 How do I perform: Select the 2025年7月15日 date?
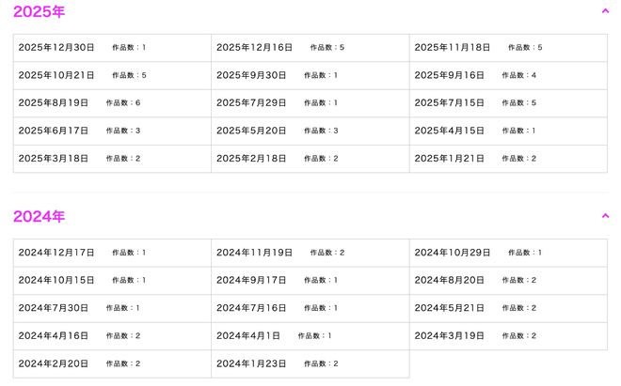(x=508, y=103)
